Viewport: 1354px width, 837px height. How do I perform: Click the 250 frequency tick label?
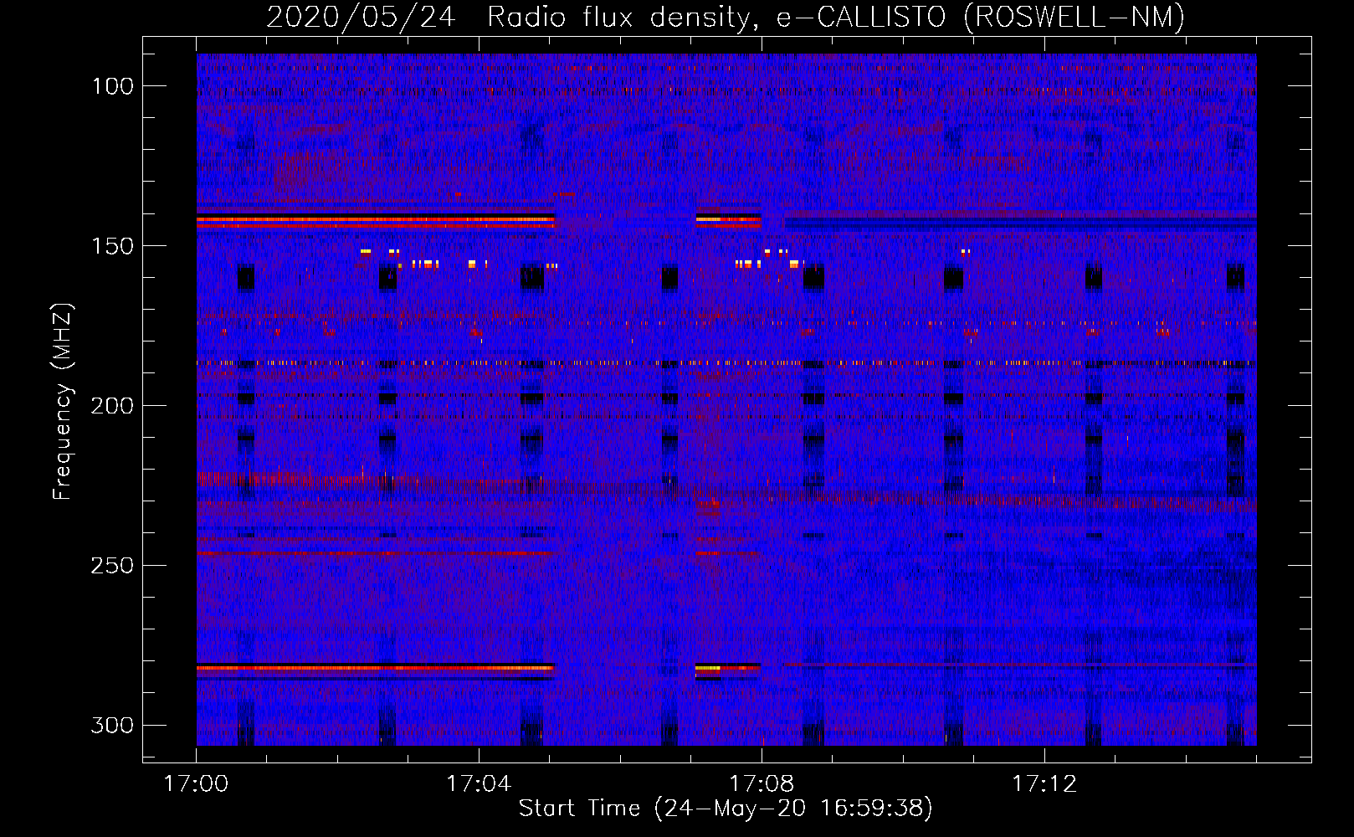click(x=113, y=566)
